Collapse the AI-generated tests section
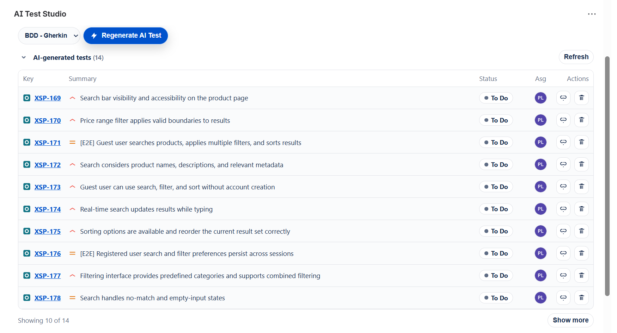Screen dimensions: 617x333 pyautogui.click(x=24, y=57)
